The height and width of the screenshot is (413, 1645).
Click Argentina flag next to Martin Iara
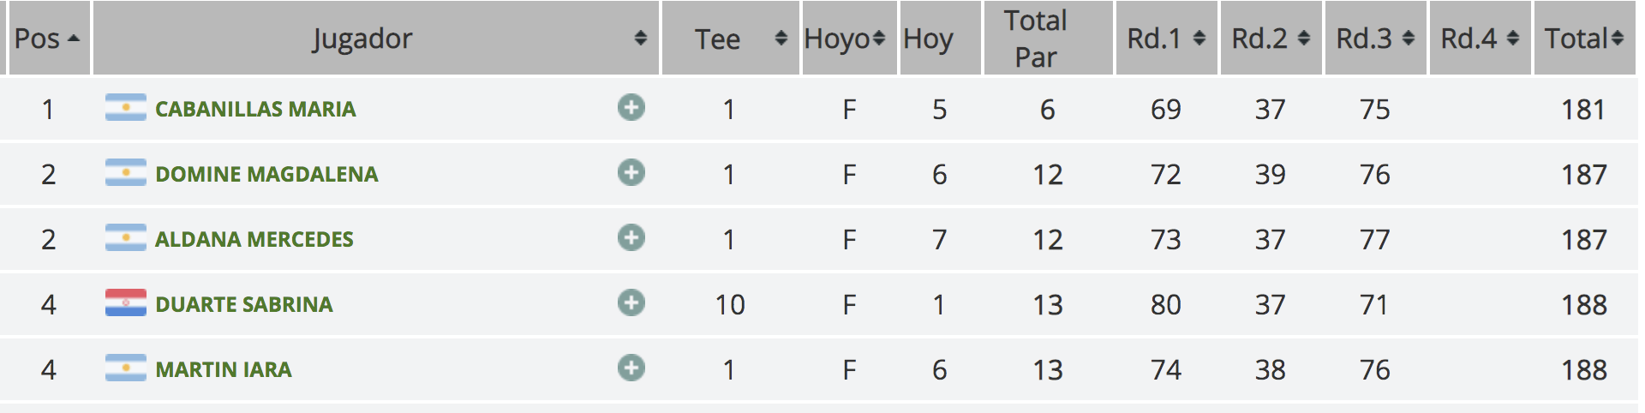tap(126, 368)
